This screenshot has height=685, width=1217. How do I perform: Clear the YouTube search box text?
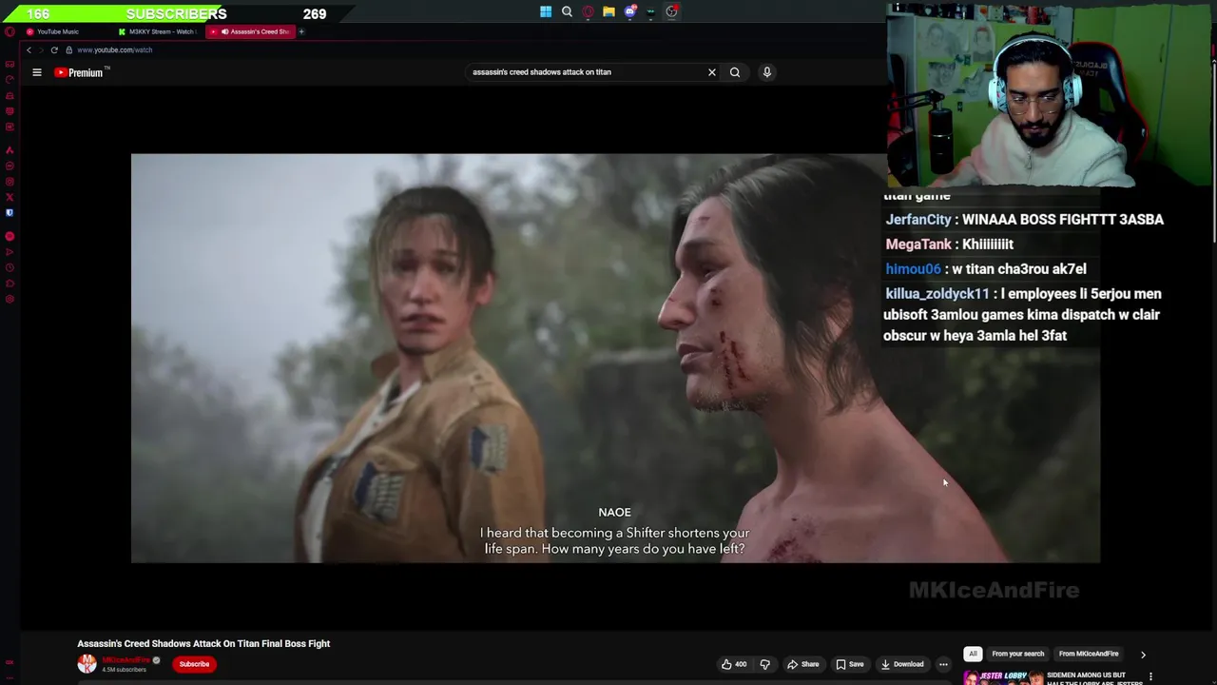pyautogui.click(x=711, y=72)
